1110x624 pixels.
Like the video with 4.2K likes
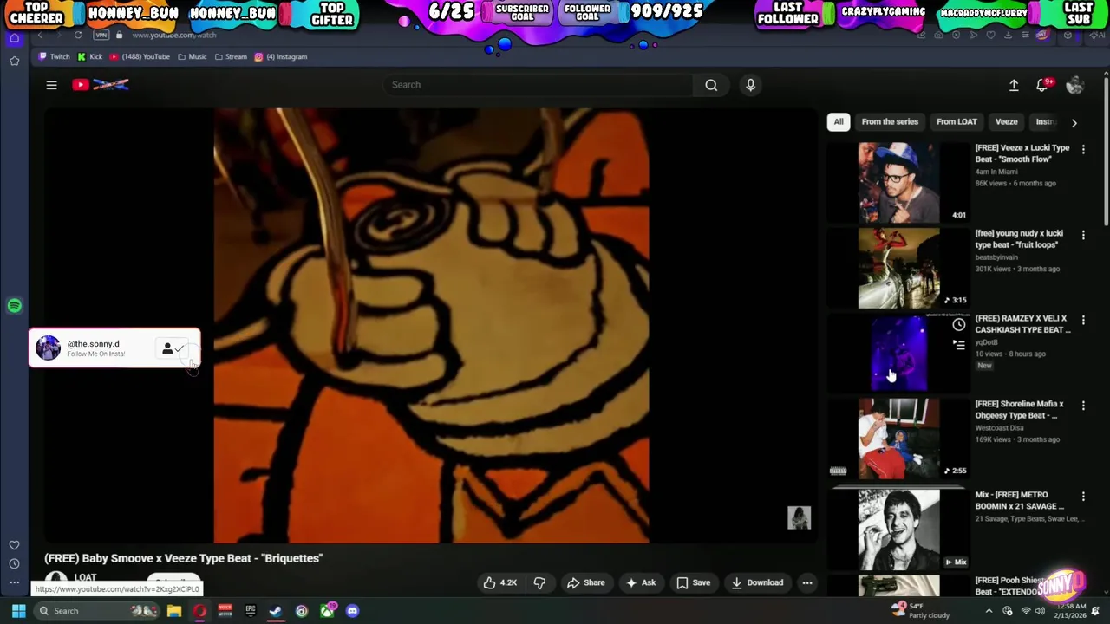tap(499, 582)
